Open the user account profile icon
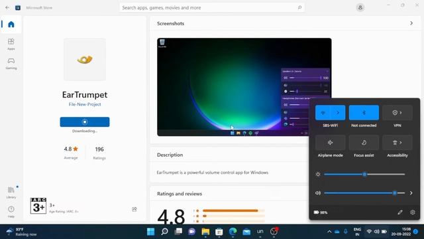 click(x=360, y=7)
